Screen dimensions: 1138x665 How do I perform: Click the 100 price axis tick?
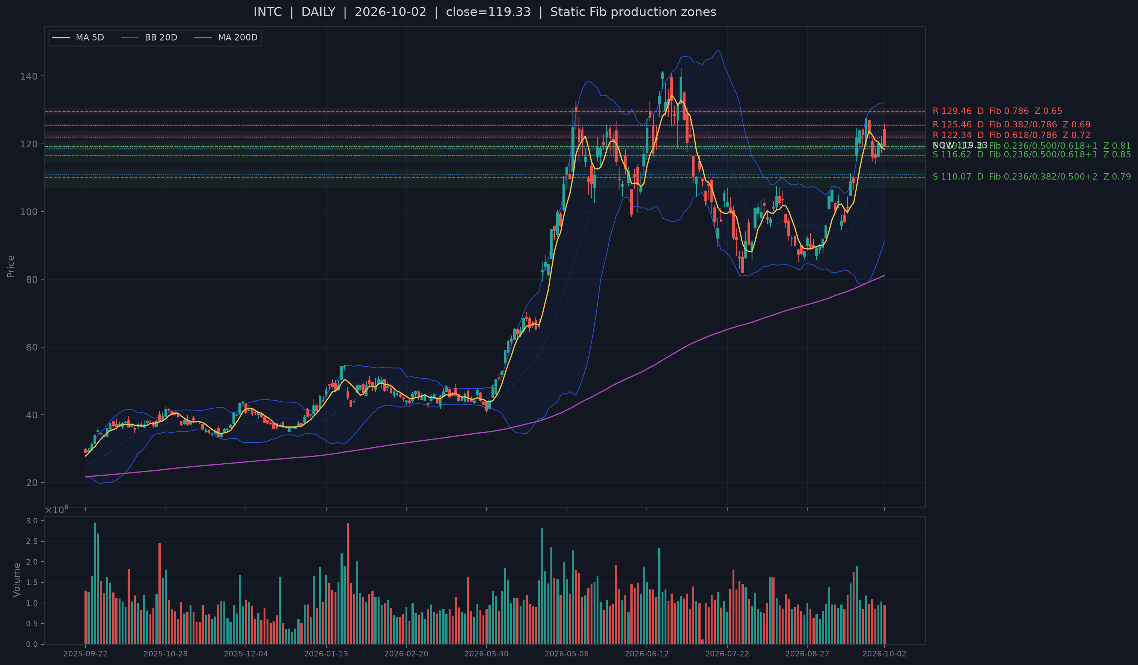(29, 212)
